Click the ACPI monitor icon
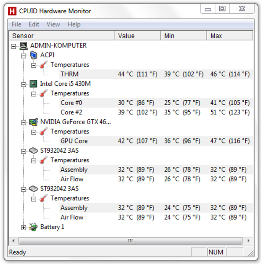Image resolution: width=261 pixels, height=264 pixels. tap(34, 55)
